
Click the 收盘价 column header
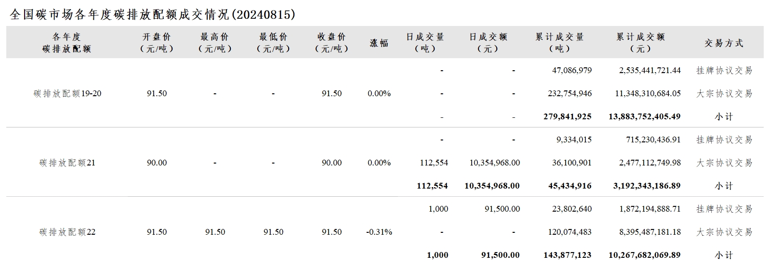pos(331,43)
